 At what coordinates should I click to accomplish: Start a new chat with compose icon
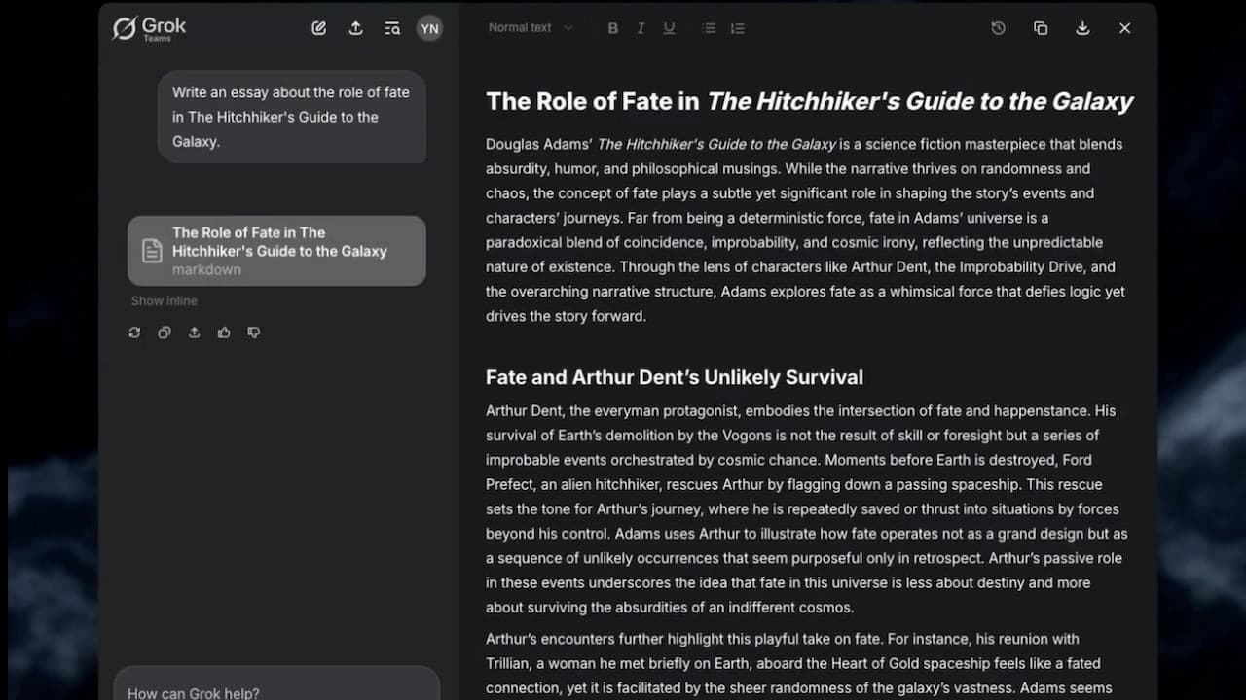pos(318,28)
